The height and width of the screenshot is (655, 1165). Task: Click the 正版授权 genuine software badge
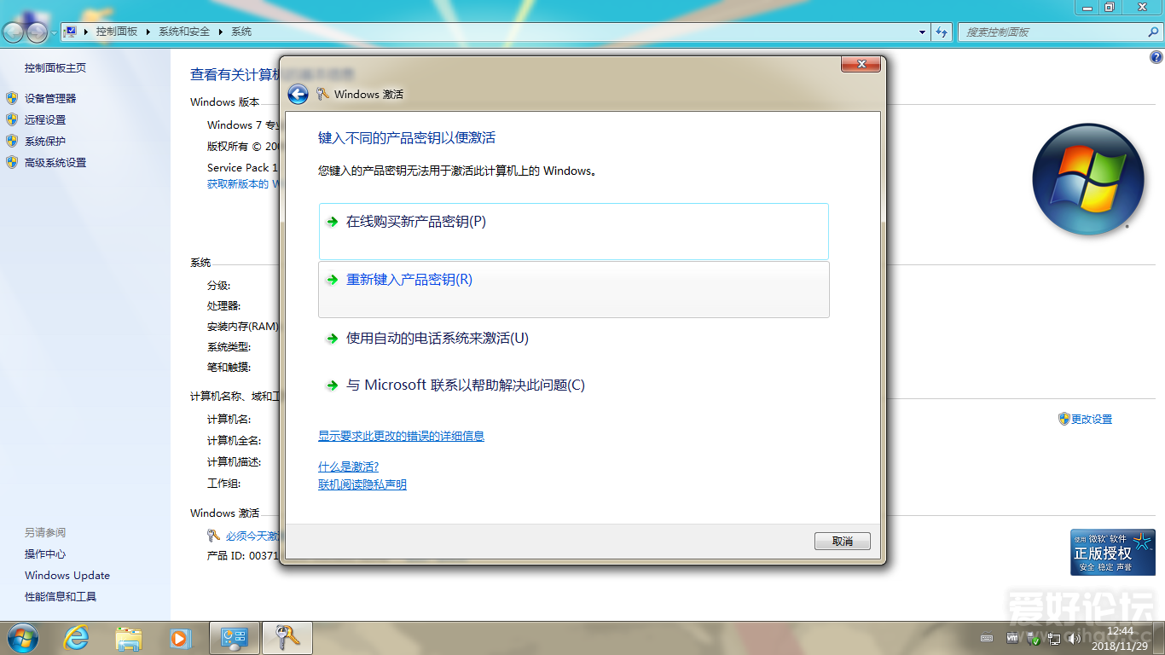pos(1113,553)
